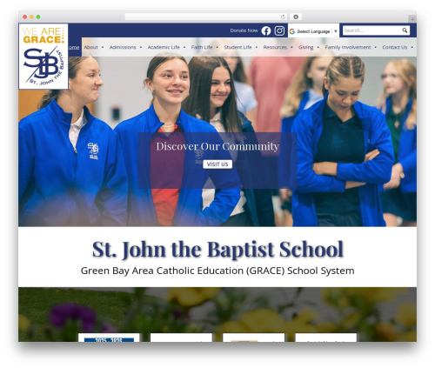Expand the Academic Life submenu arrow
Screen dimensions: 435x368
pos(184,47)
